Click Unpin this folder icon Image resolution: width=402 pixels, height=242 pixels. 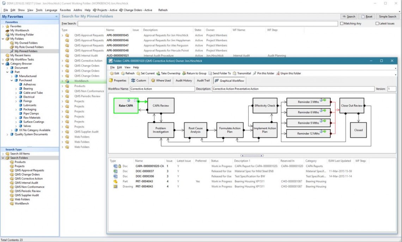coord(278,73)
